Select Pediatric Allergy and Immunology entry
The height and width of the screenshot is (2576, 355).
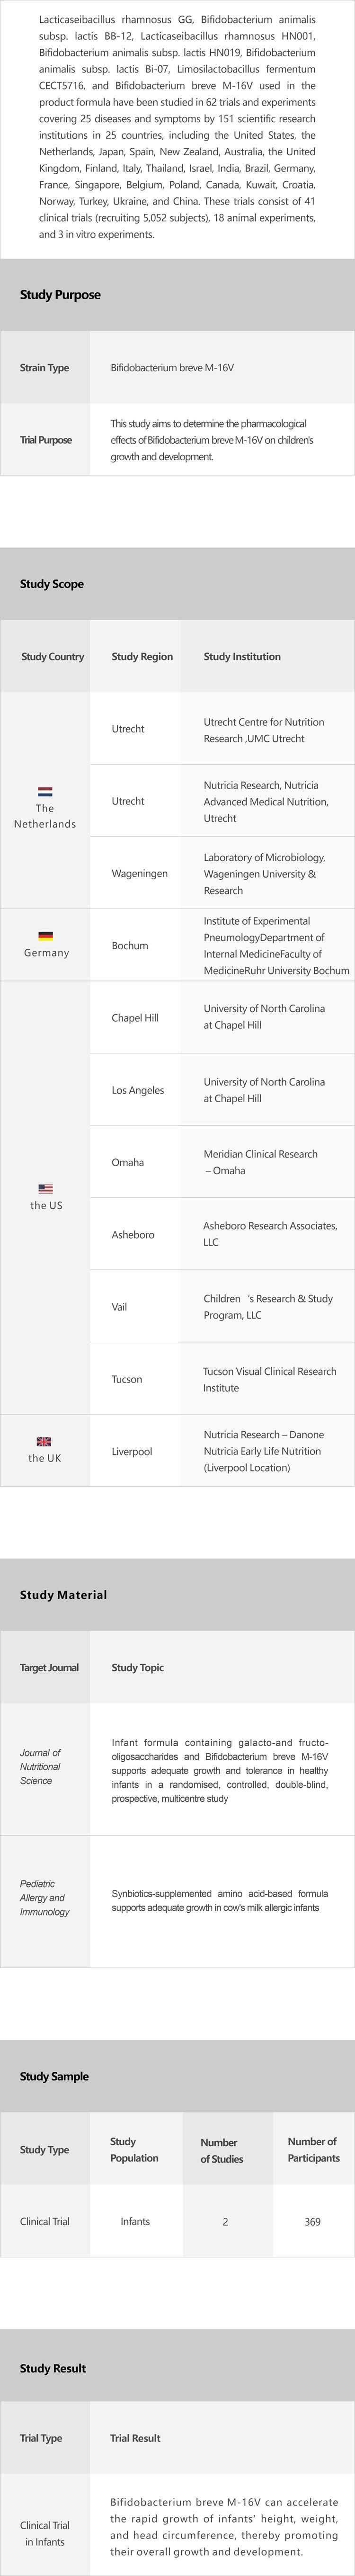pos(44,1897)
